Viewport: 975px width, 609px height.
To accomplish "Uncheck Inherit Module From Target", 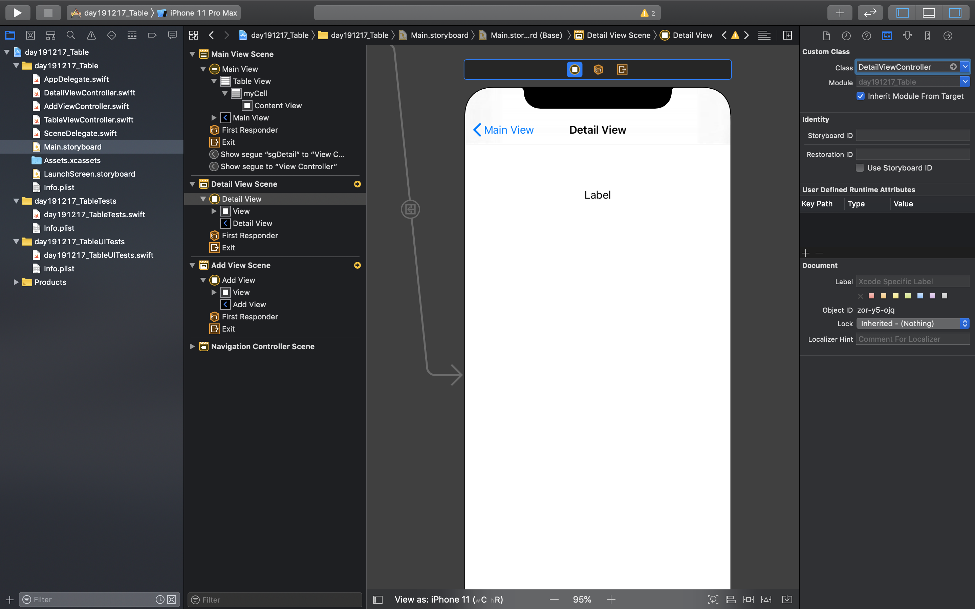I will 861,96.
